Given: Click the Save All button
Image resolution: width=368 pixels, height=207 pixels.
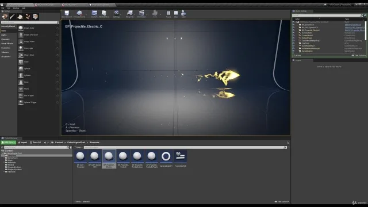Looking at the screenshot, I should [36, 143].
